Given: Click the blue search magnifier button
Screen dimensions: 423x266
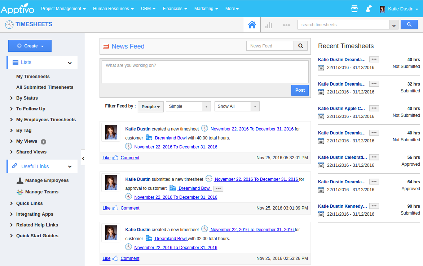Looking at the screenshot, I should coord(409,24).
